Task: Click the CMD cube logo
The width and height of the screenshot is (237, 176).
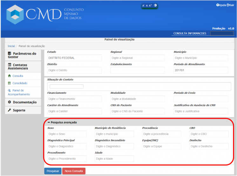Action: 15,14
